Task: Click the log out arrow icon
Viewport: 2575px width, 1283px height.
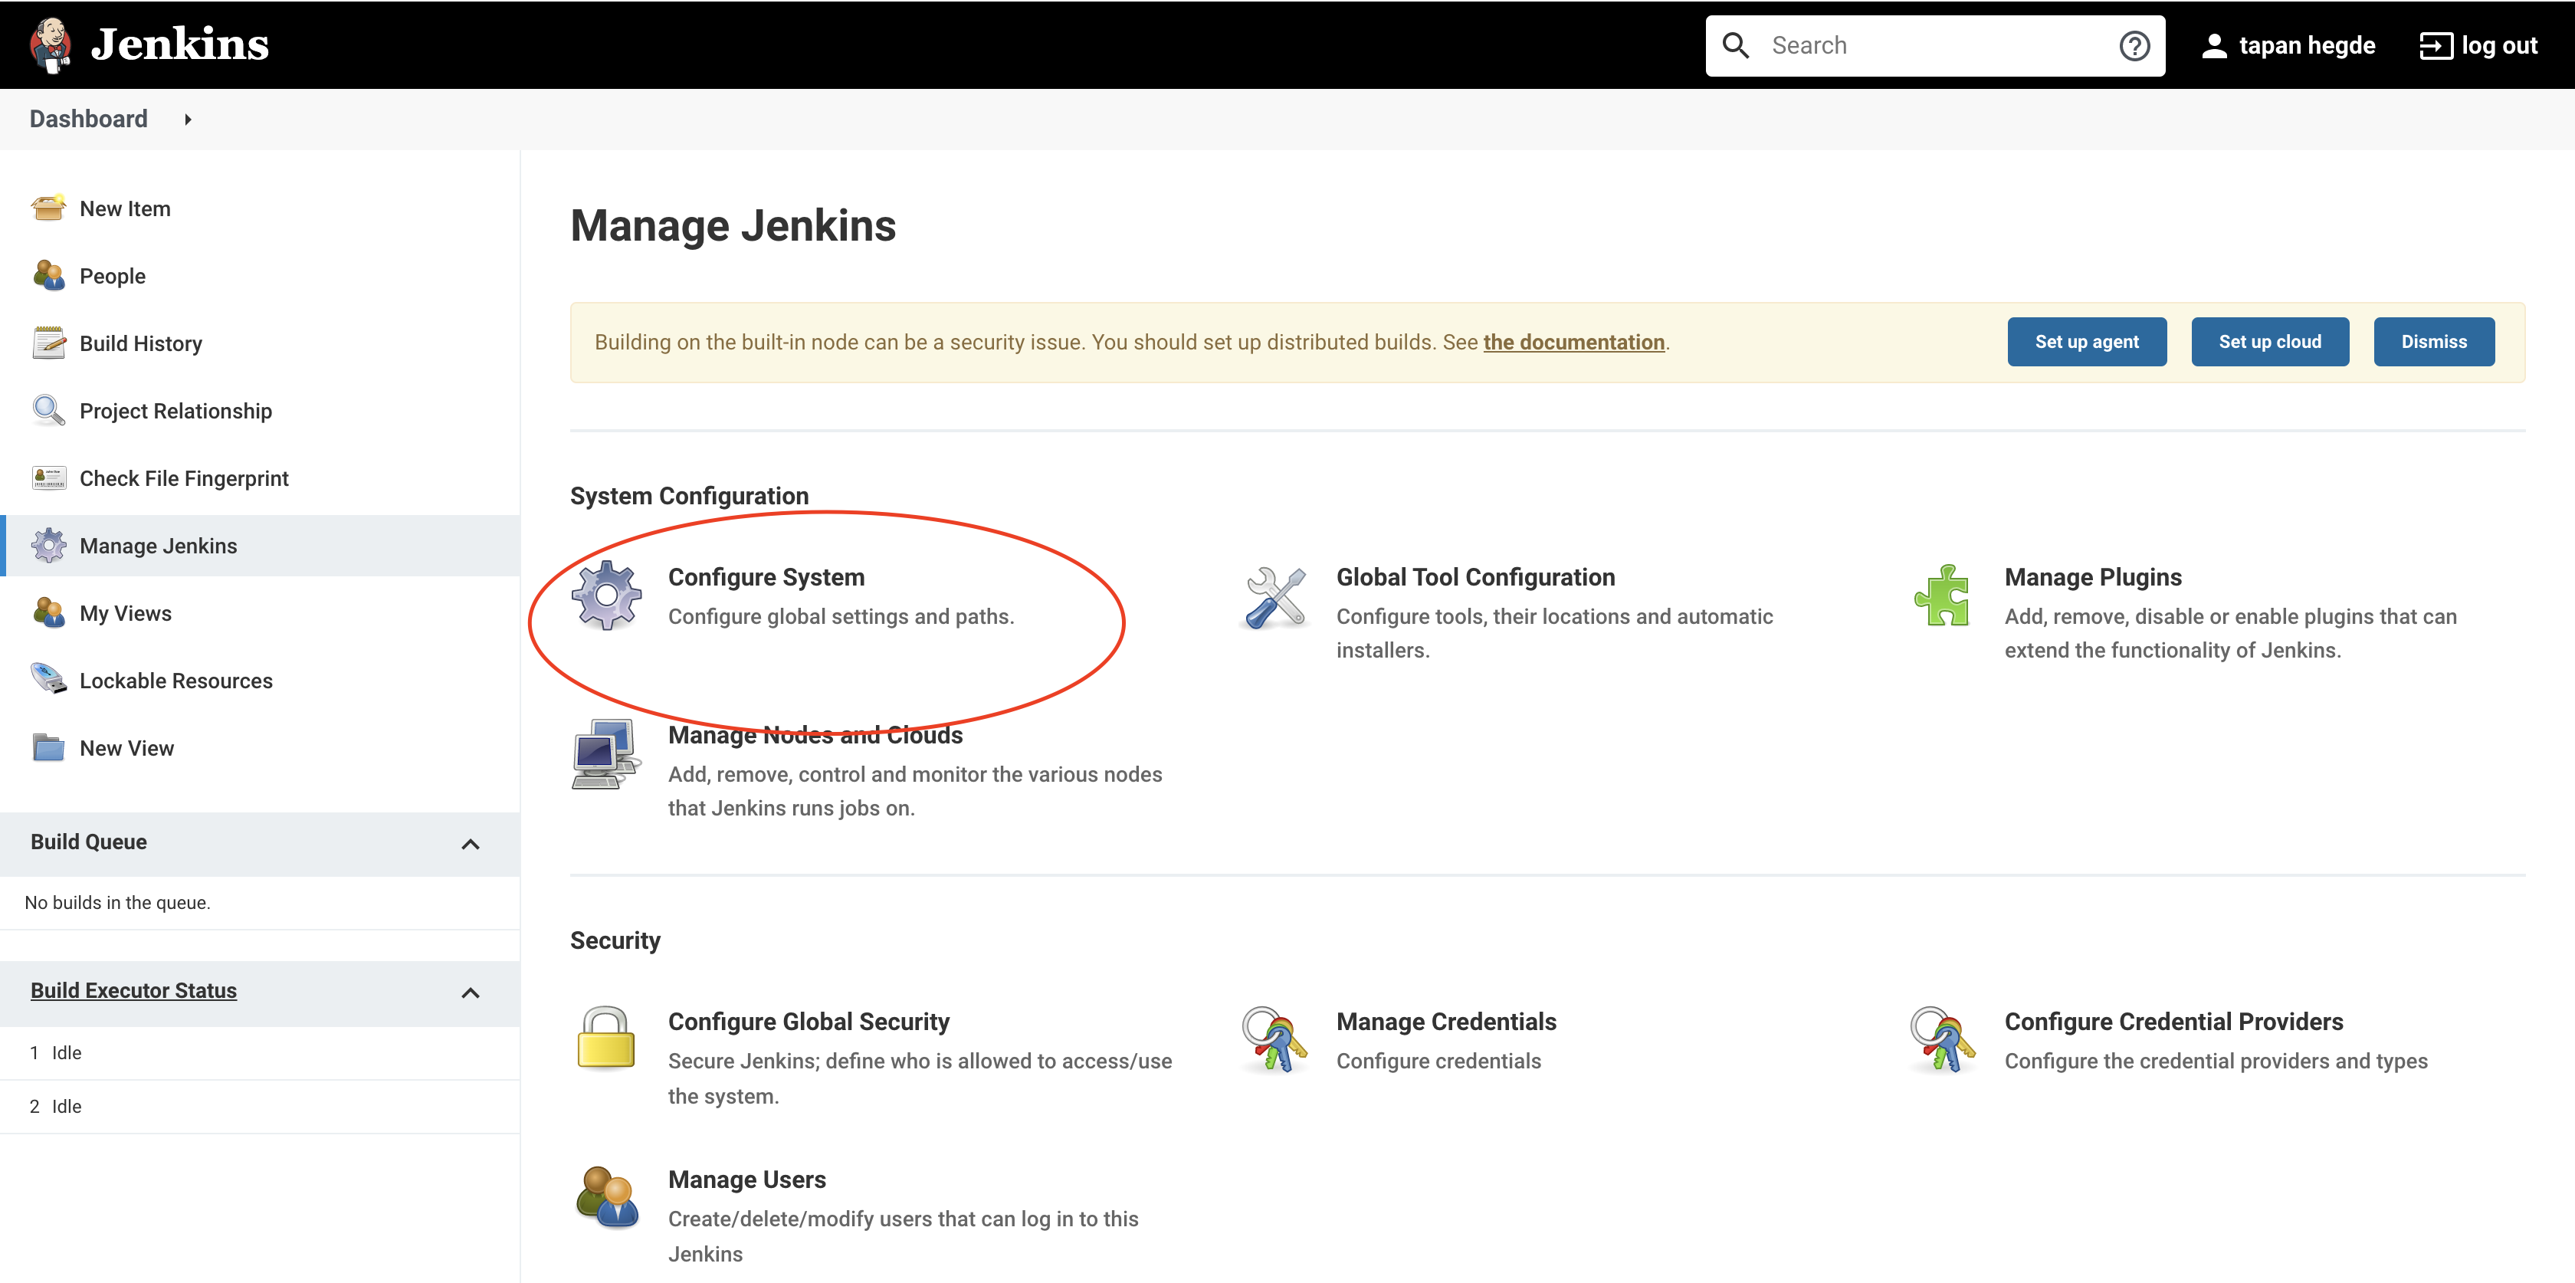Action: pyautogui.click(x=2435, y=46)
